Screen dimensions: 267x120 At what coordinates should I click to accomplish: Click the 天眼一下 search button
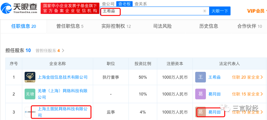click(x=220, y=11)
